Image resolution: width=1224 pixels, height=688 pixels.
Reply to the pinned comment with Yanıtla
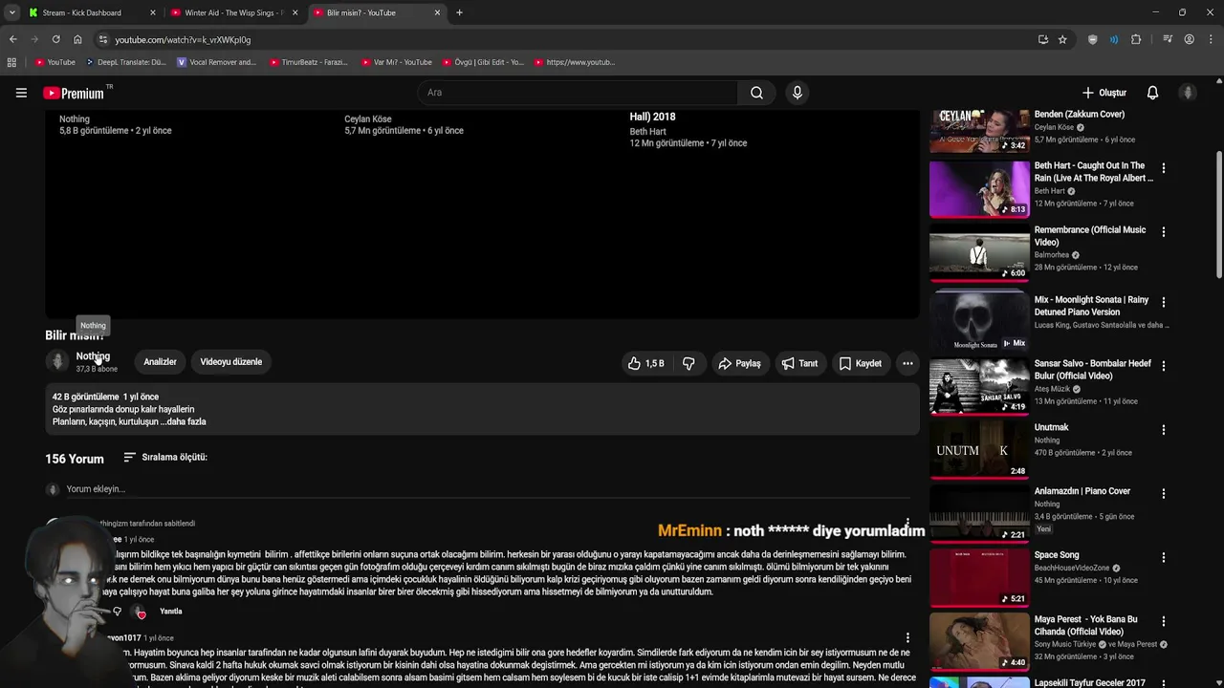(171, 612)
